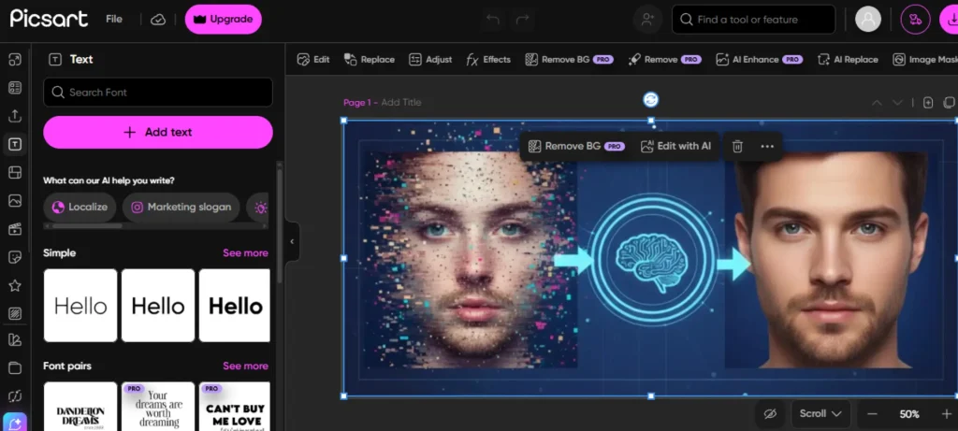Open the File menu
The height and width of the screenshot is (431, 958).
click(113, 19)
